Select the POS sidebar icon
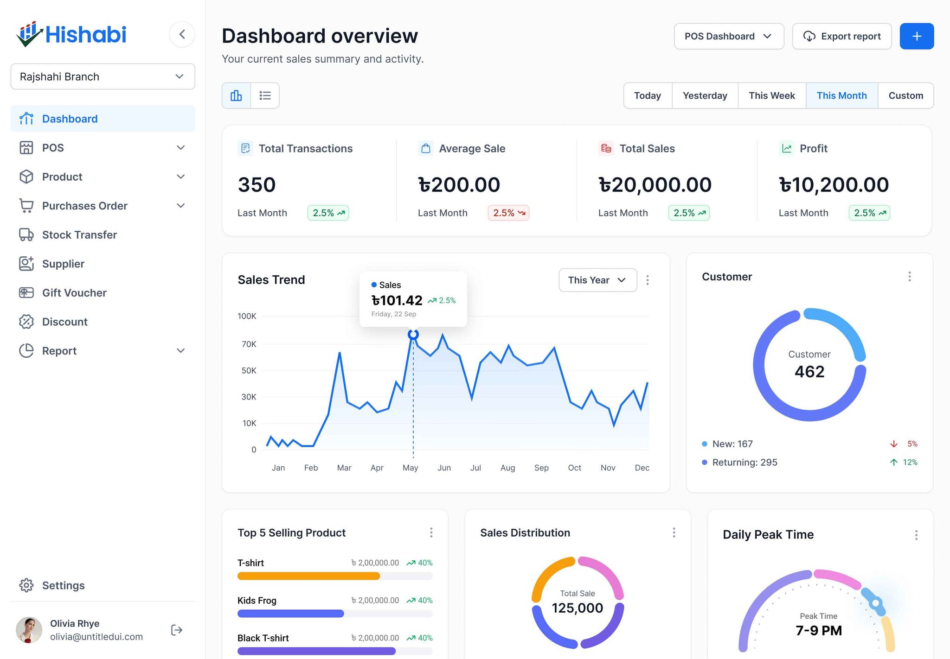Image resolution: width=950 pixels, height=659 pixels. 27,147
